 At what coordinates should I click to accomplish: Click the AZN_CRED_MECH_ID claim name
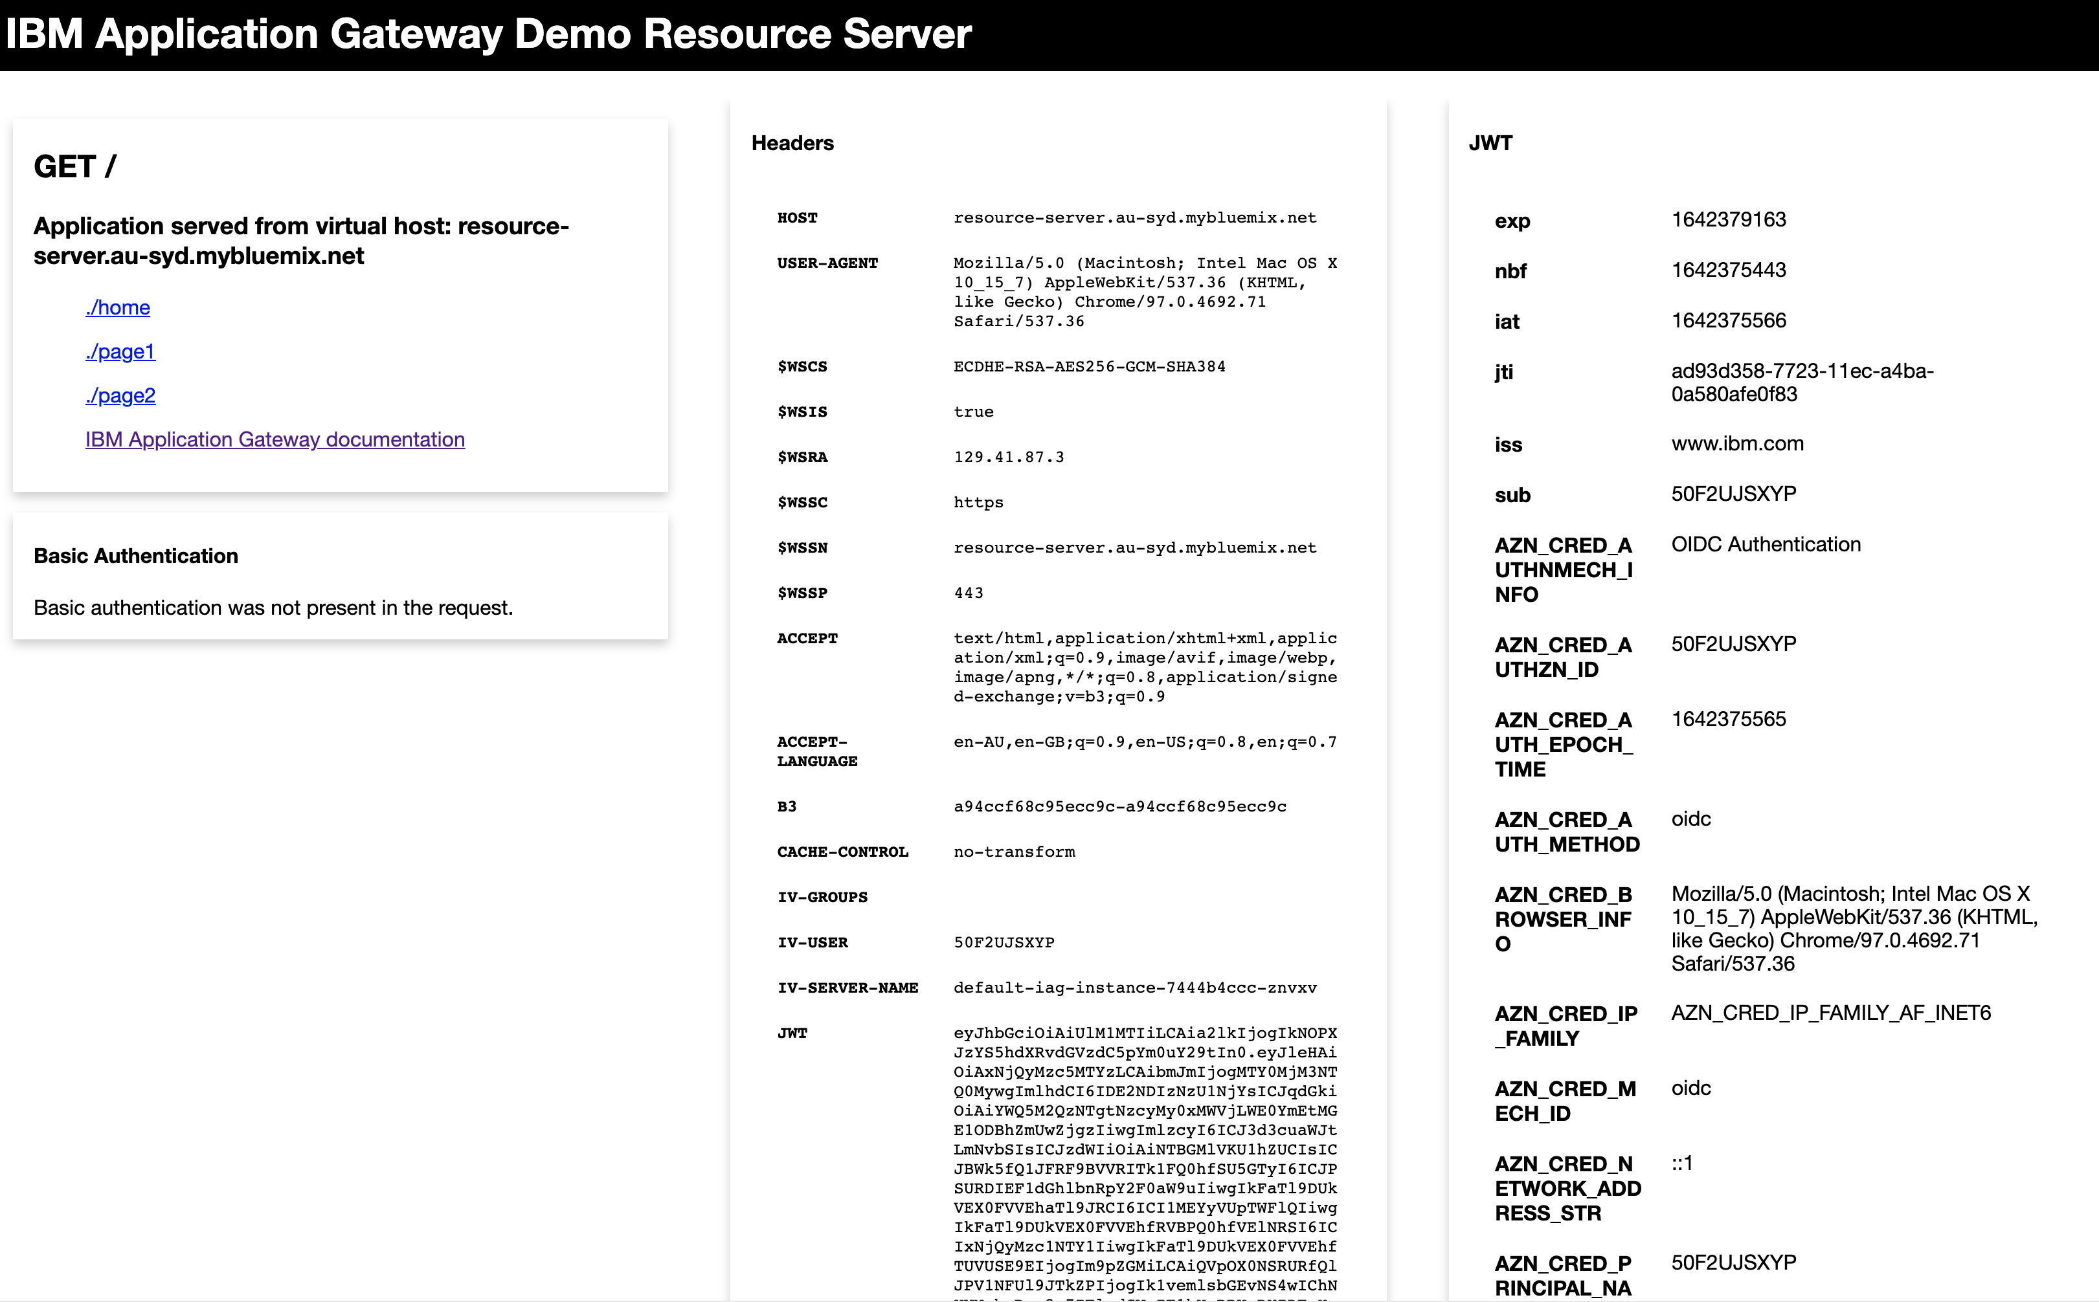pos(1565,1101)
